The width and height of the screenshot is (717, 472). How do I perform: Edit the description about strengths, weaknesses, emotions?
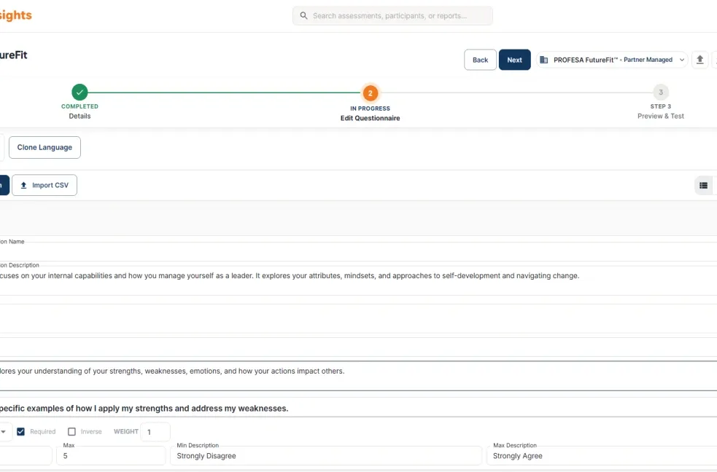(x=172, y=371)
